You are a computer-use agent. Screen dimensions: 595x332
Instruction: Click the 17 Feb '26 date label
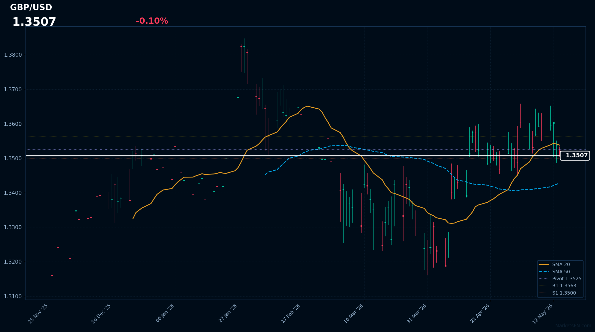[x=291, y=314]
